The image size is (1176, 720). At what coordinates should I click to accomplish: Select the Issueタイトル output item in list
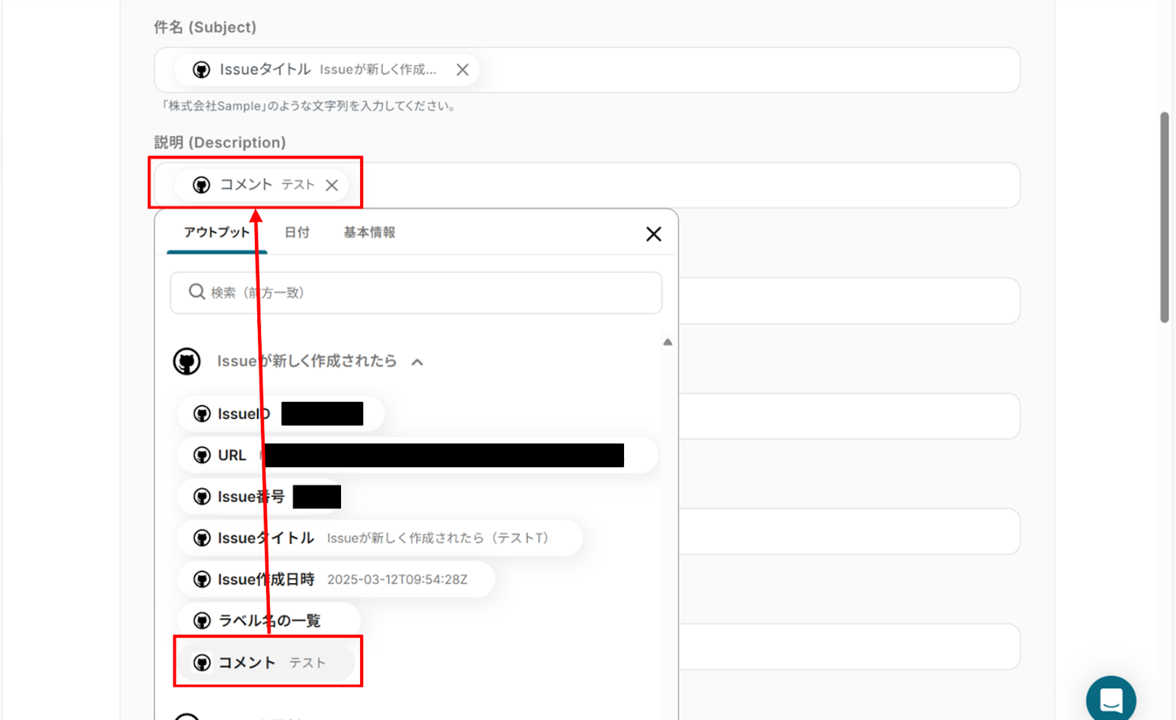click(379, 538)
